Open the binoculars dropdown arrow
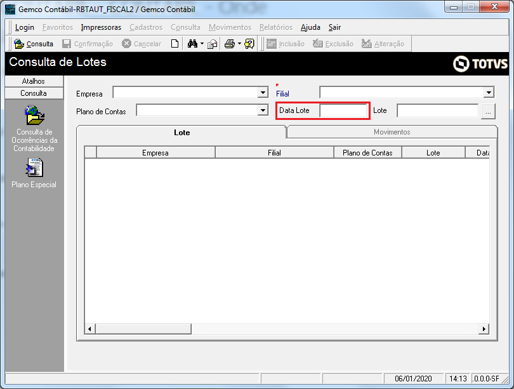This screenshot has height=389, width=514. (x=202, y=44)
